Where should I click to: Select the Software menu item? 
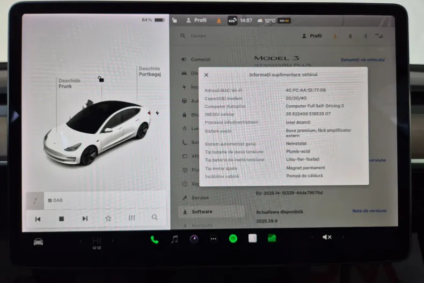[211, 212]
